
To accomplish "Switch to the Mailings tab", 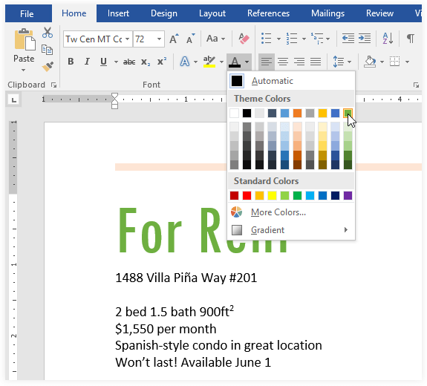I will pyautogui.click(x=327, y=13).
